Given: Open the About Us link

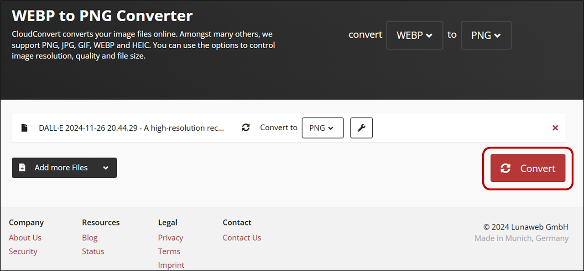Looking at the screenshot, I should [25, 238].
